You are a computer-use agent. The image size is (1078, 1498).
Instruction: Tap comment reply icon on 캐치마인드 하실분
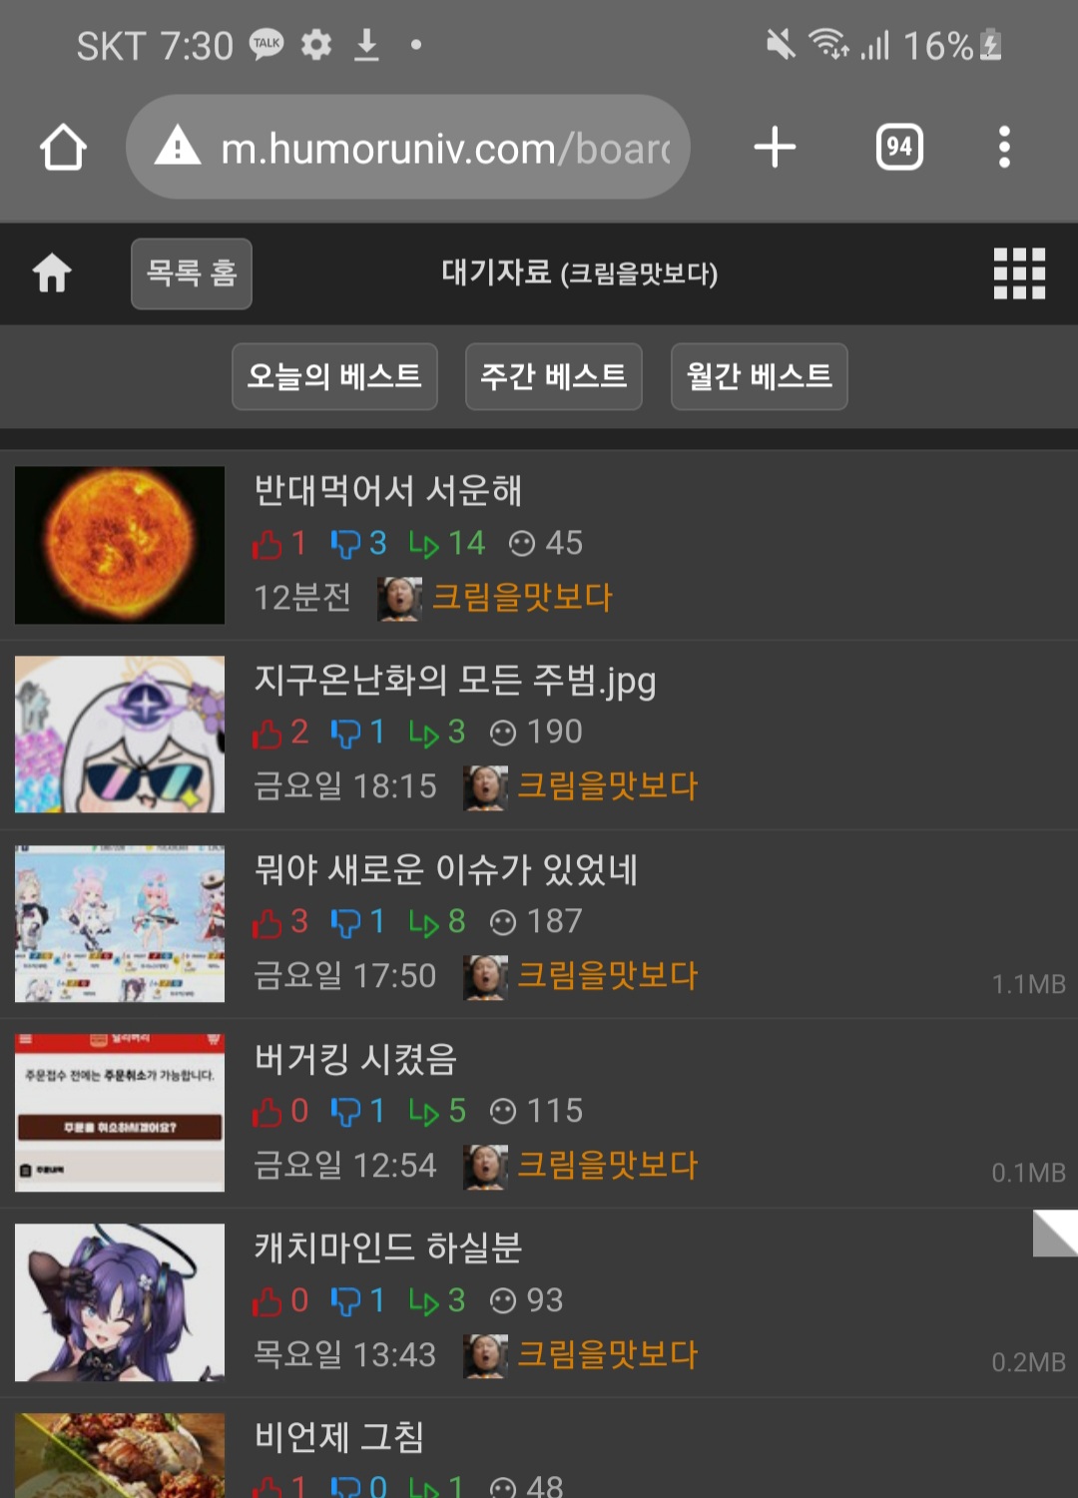424,1301
